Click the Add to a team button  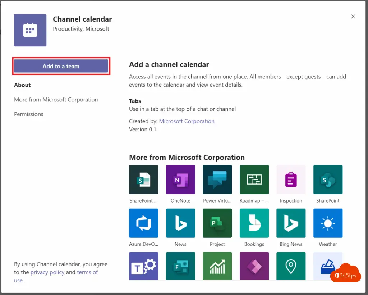click(x=61, y=66)
